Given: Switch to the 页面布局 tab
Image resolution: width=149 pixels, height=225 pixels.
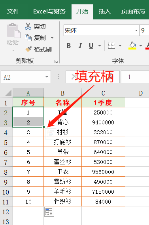Looking at the screenshot, I should click(x=133, y=11).
